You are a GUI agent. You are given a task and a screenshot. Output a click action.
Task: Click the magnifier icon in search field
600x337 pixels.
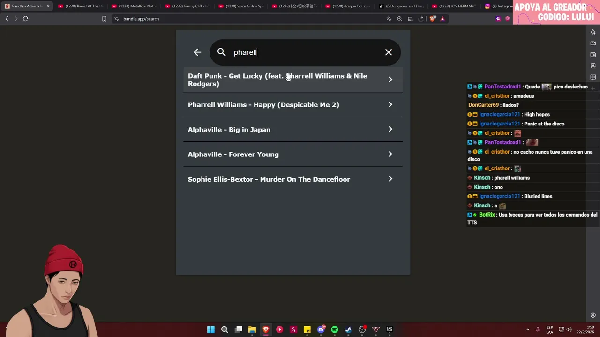click(x=222, y=52)
